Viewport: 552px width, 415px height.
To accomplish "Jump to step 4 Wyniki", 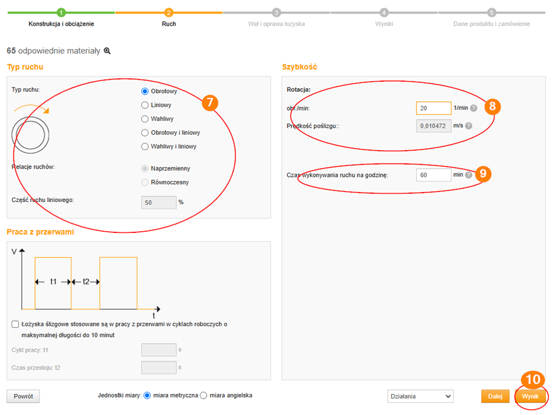I will [384, 13].
